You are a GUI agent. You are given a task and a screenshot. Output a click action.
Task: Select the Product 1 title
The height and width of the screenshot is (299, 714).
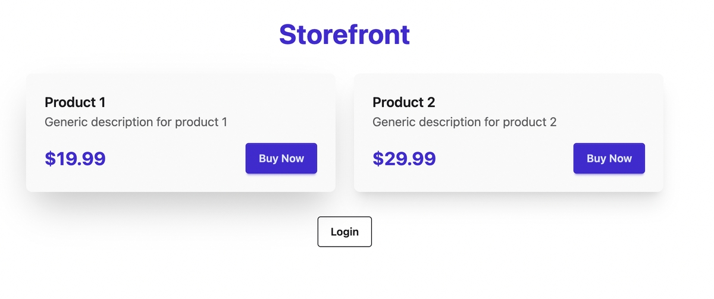click(x=75, y=102)
